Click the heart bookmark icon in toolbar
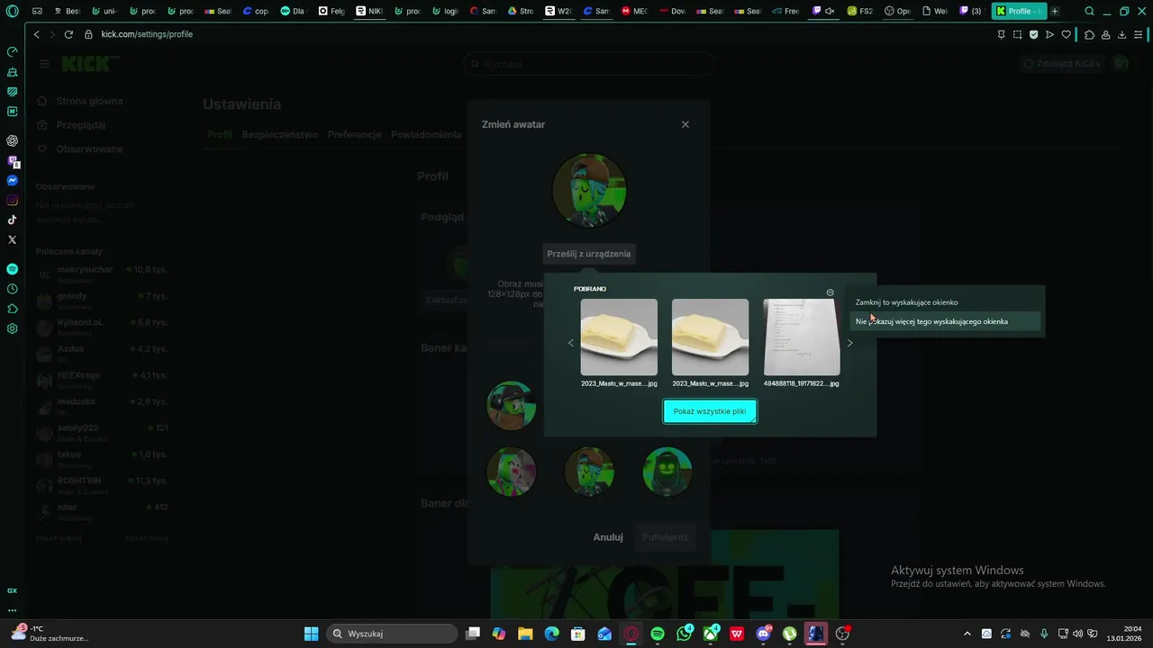1153x648 pixels. (x=1067, y=34)
